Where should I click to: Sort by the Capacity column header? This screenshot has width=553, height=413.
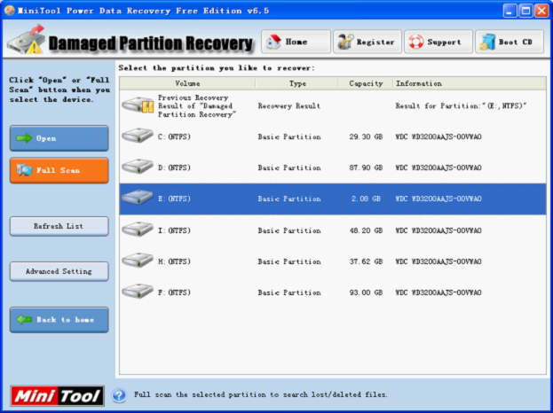tap(366, 83)
